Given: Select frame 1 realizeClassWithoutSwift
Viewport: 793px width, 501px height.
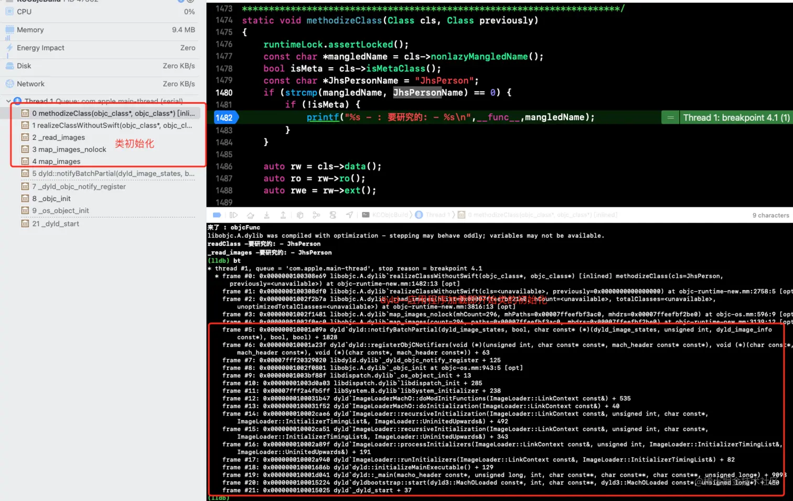Looking at the screenshot, I should point(108,125).
